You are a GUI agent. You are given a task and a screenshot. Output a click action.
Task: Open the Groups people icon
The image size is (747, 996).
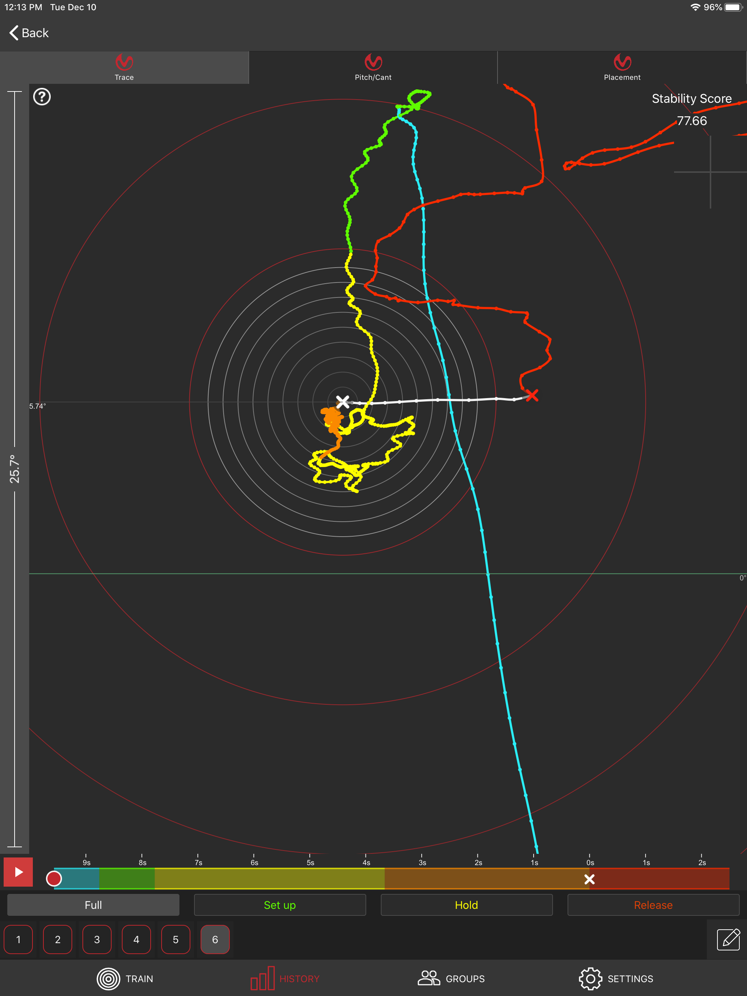pos(429,978)
